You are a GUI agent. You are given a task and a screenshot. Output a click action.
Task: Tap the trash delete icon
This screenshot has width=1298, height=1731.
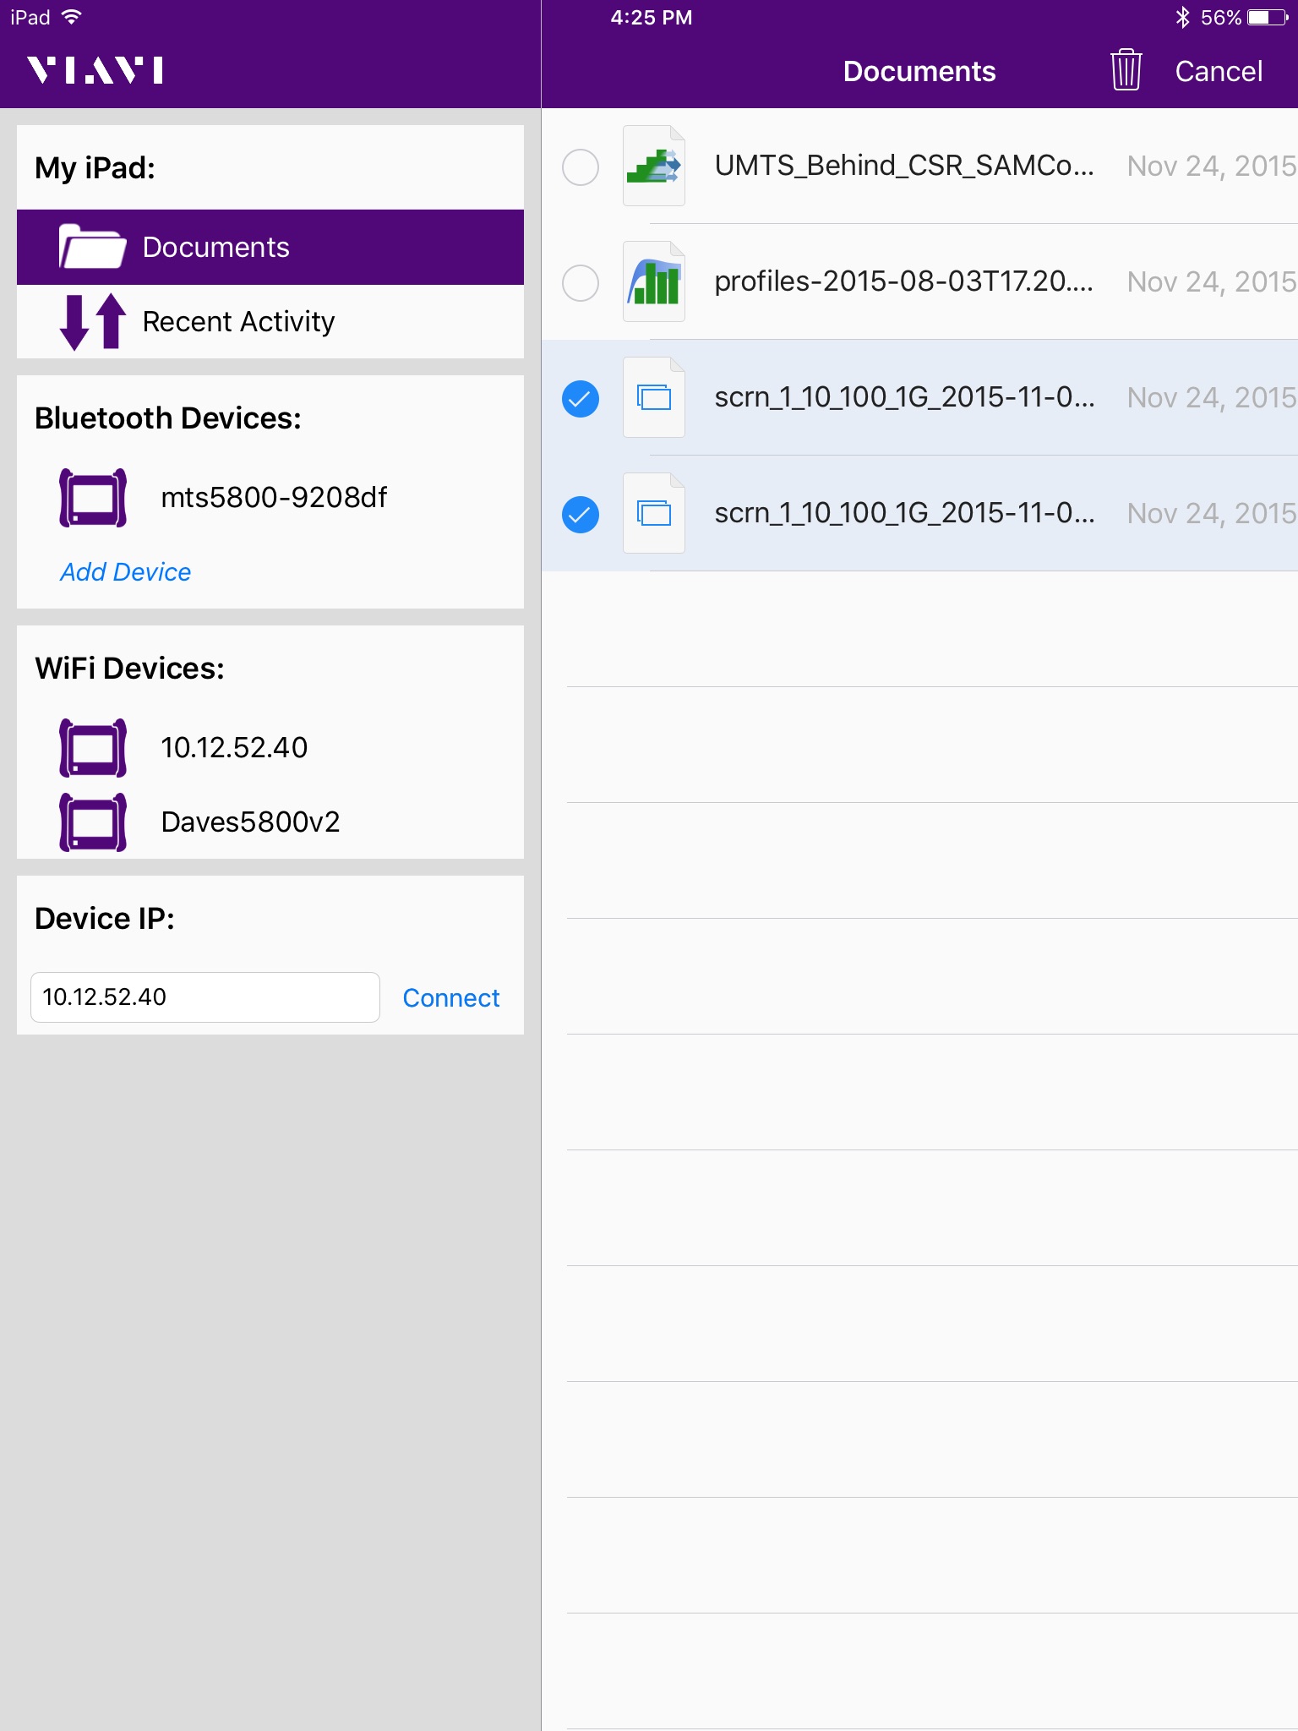click(1126, 70)
